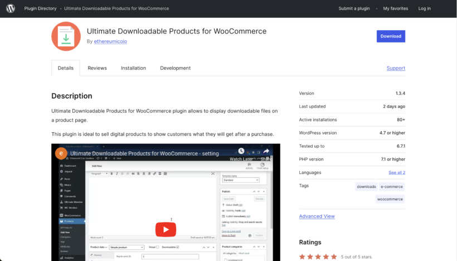The width and height of the screenshot is (457, 261).
Task: Click Log in
Action: coord(424,8)
